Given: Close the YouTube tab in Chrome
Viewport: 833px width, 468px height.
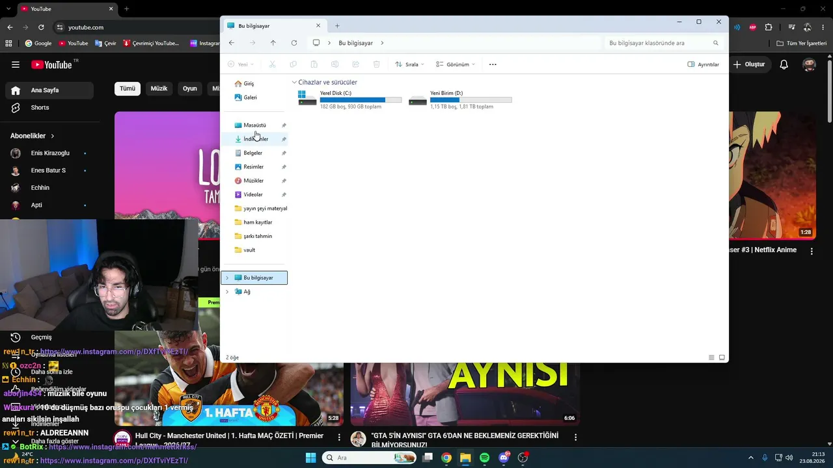Looking at the screenshot, I should [111, 9].
